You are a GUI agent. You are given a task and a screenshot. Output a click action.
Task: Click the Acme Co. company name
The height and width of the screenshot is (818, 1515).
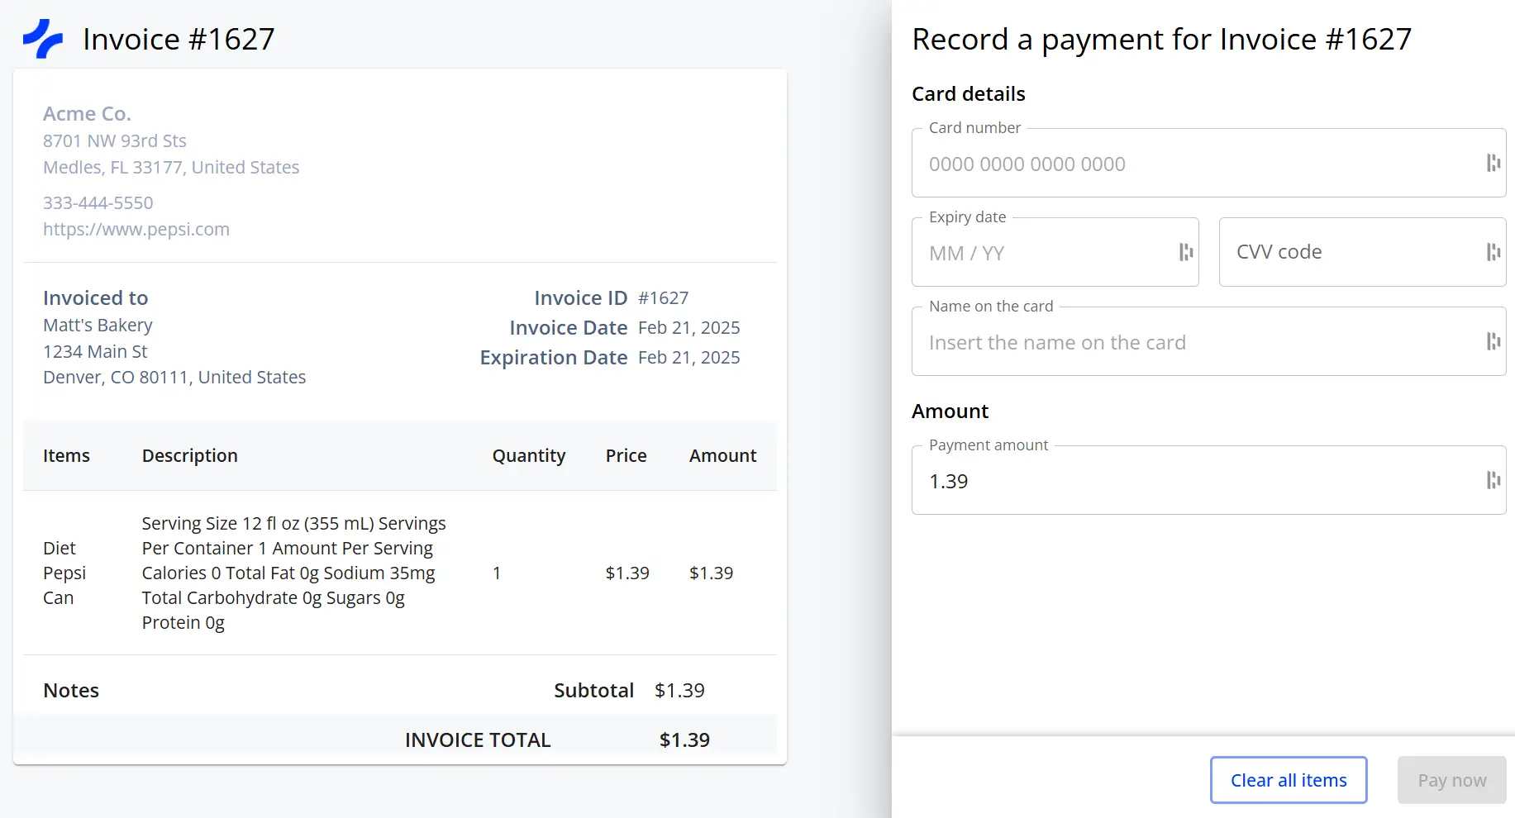[x=87, y=113]
